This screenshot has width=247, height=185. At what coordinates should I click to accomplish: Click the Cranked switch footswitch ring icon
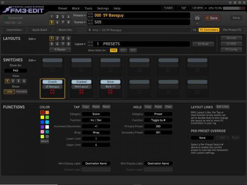click(x=81, y=92)
